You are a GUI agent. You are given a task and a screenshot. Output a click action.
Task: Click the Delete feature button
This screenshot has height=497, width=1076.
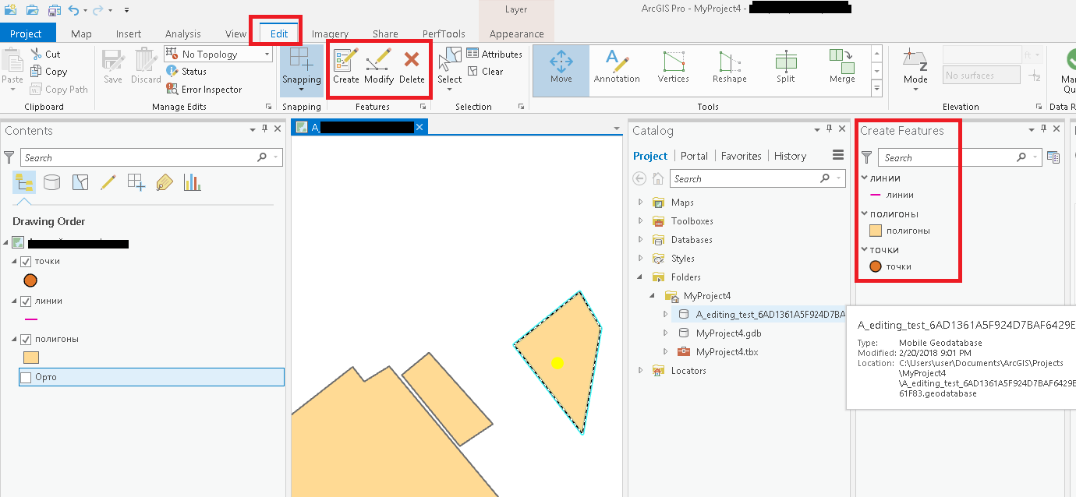pyautogui.click(x=412, y=67)
